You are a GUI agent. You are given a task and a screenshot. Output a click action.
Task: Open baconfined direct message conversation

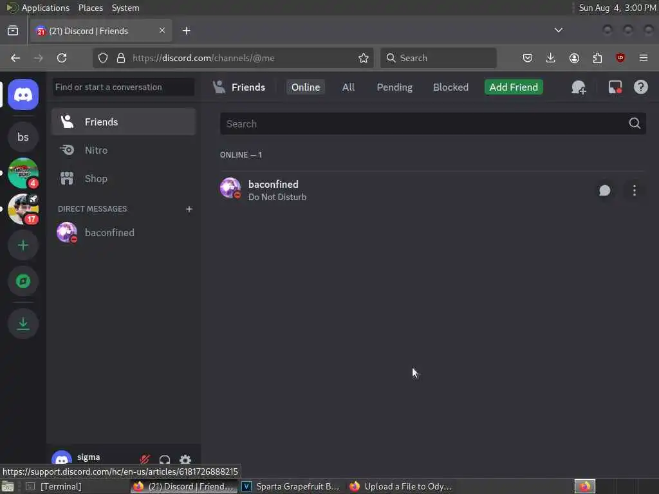(x=124, y=232)
